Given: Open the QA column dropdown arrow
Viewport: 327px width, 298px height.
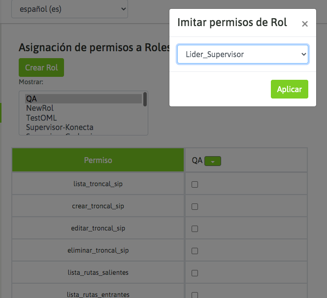Looking at the screenshot, I should [213, 161].
